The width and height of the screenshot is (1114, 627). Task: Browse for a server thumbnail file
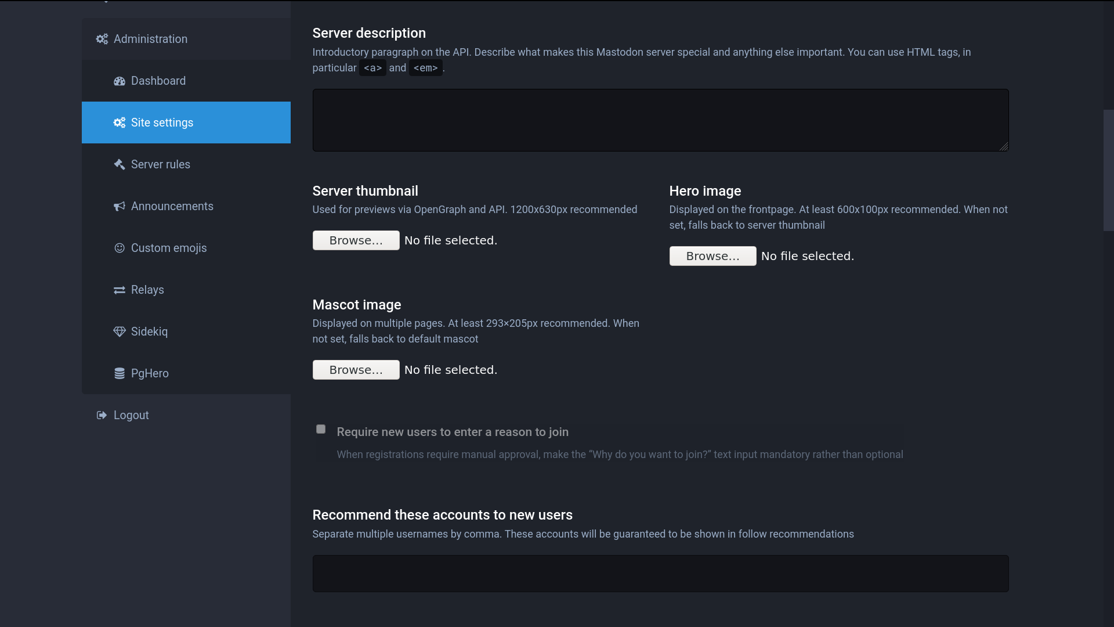tap(356, 241)
